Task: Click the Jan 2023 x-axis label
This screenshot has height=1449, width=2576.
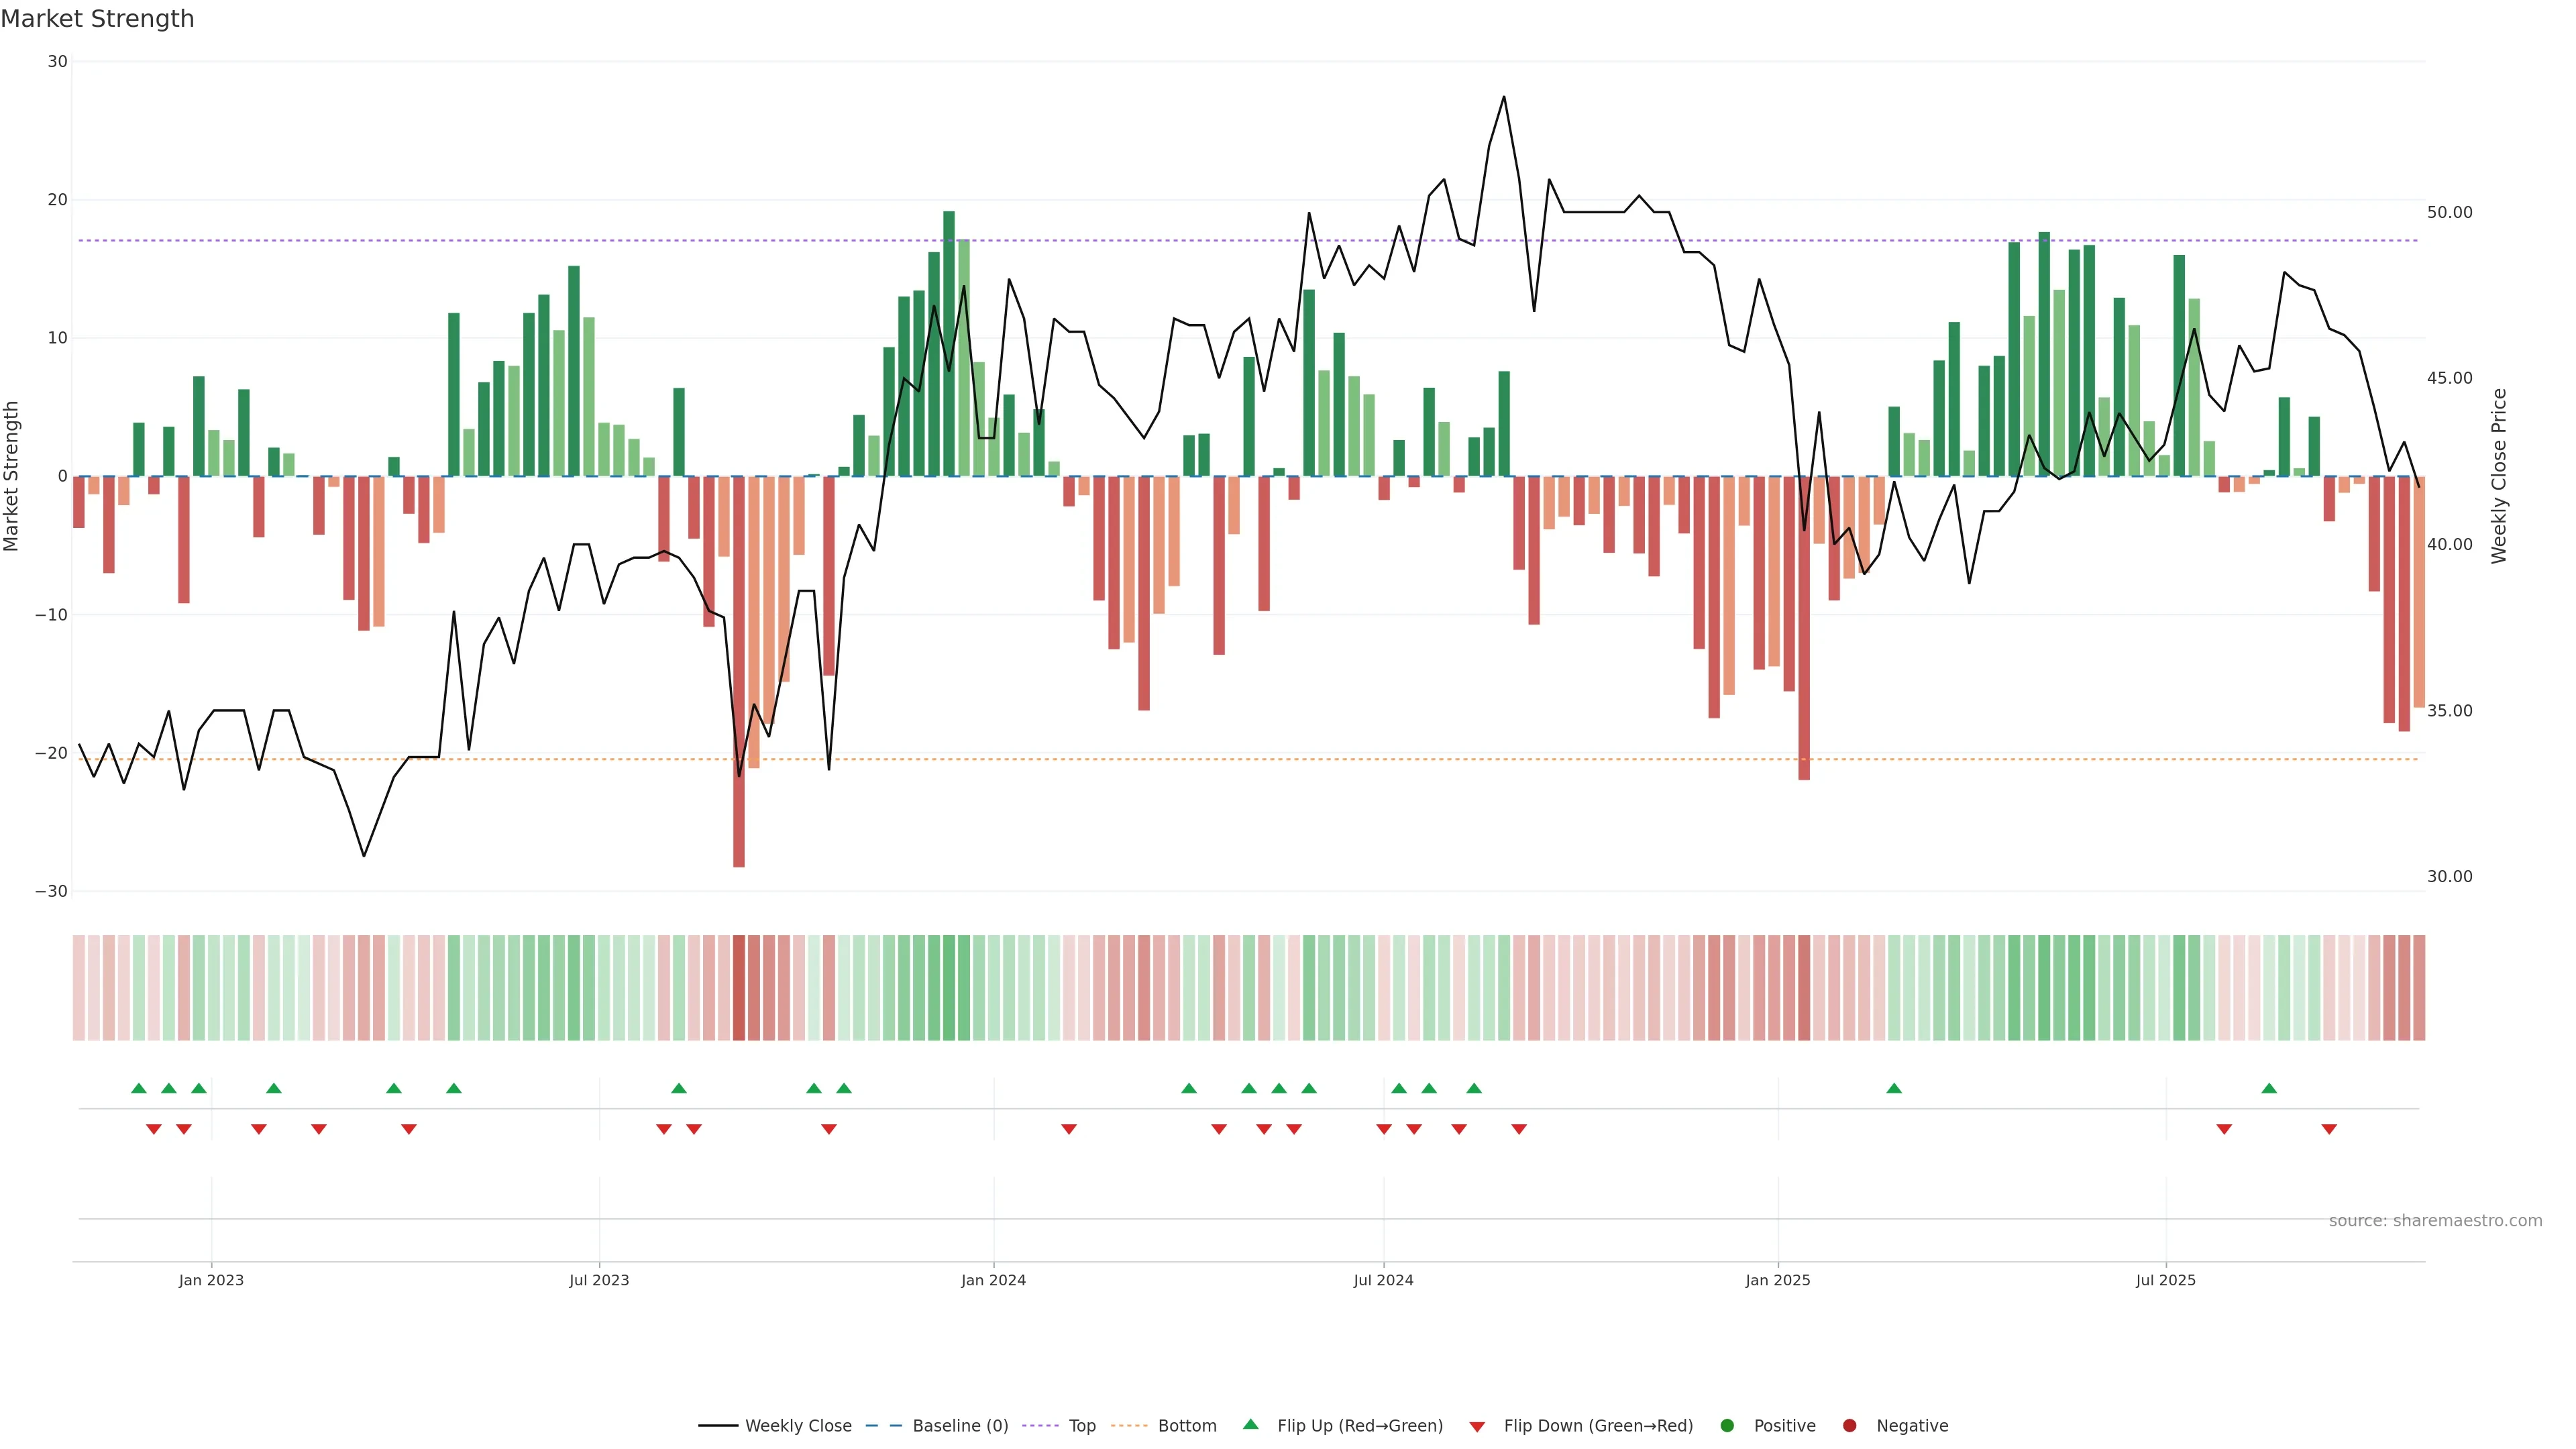Action: (211, 1280)
